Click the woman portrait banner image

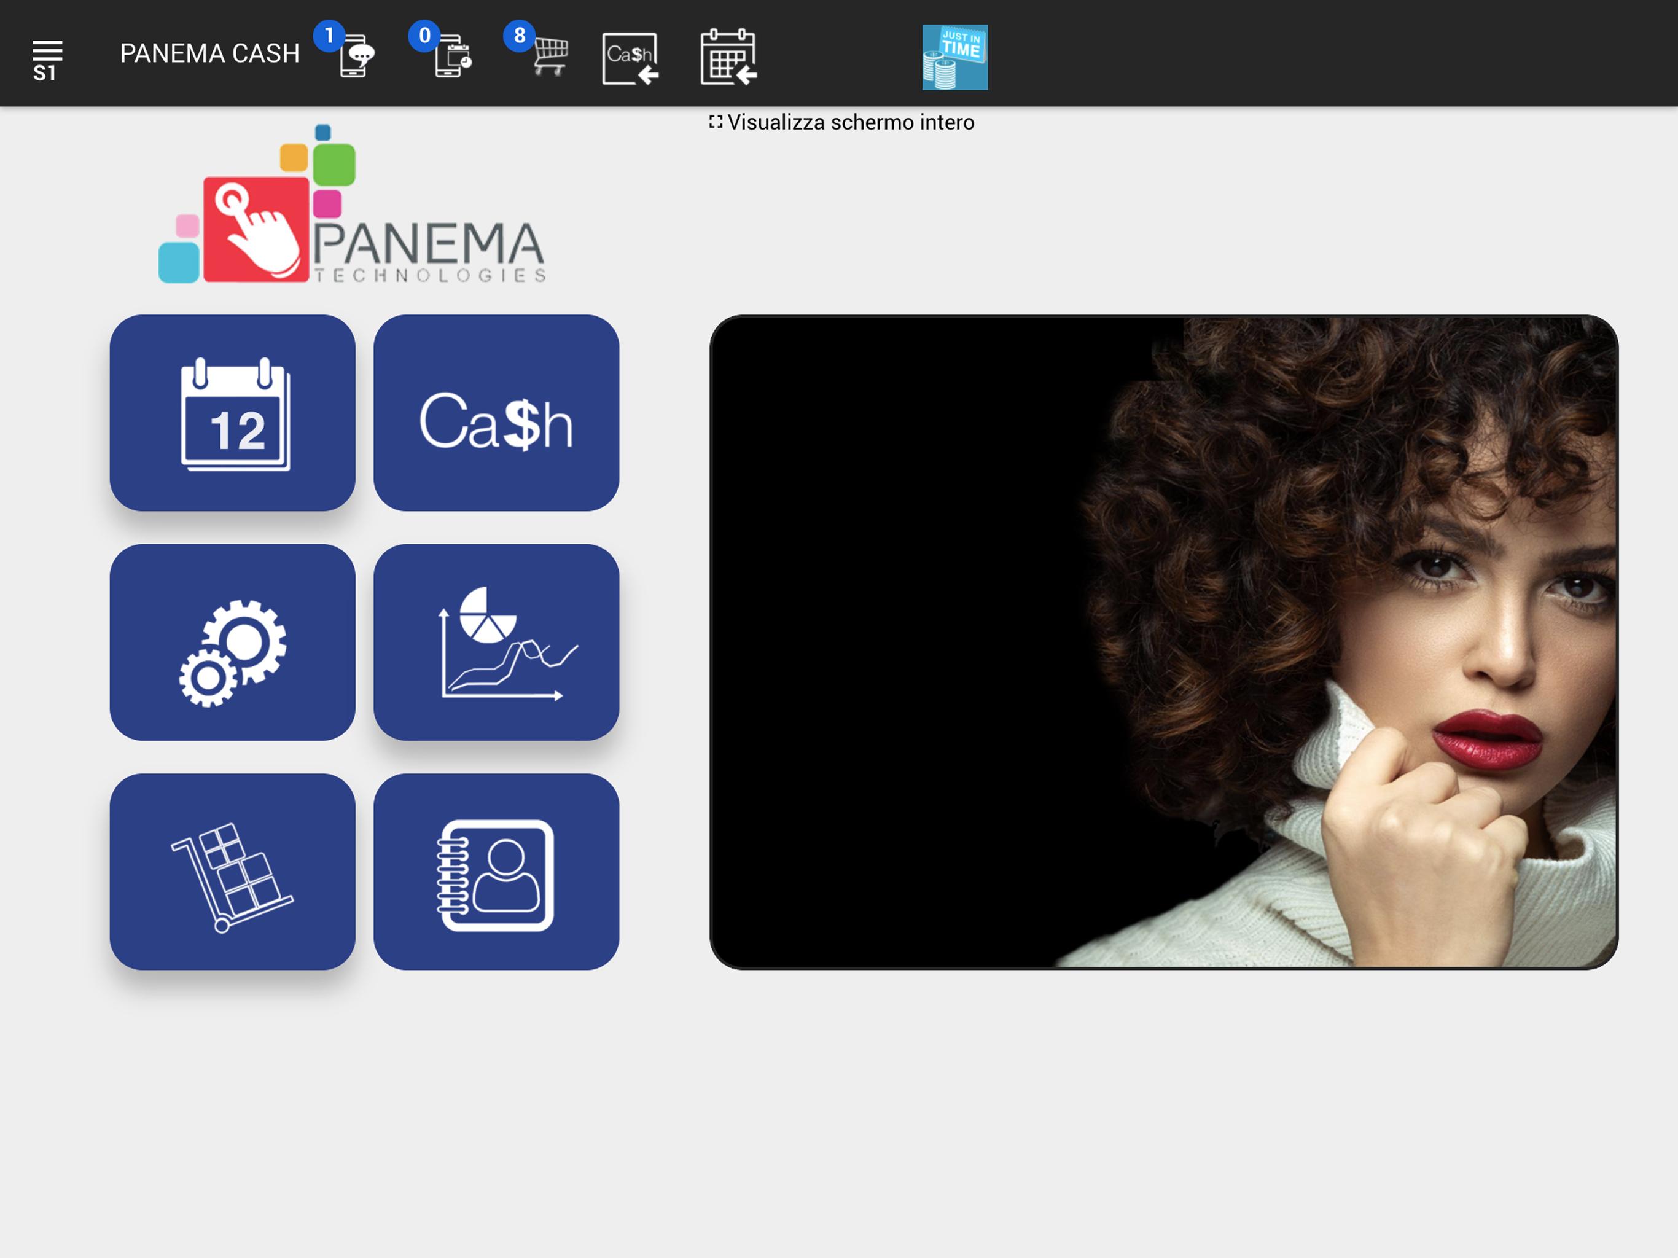point(1164,642)
